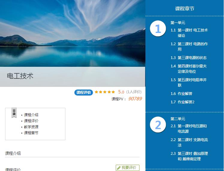Click the unit 2 circle number icon

coord(158,125)
